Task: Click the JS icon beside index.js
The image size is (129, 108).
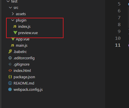Action: 15,26
